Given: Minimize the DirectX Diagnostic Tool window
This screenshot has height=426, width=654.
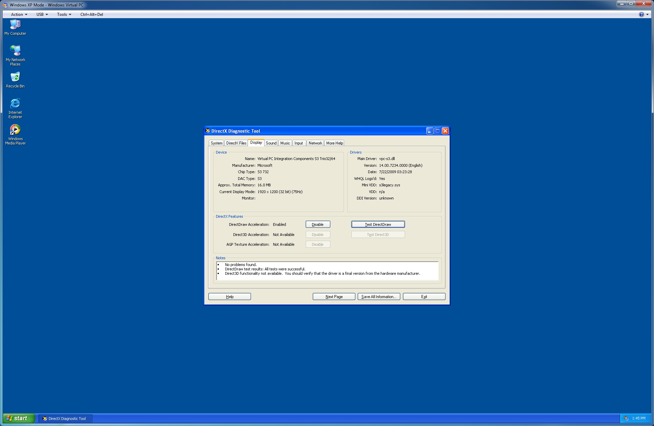Looking at the screenshot, I should pyautogui.click(x=429, y=131).
